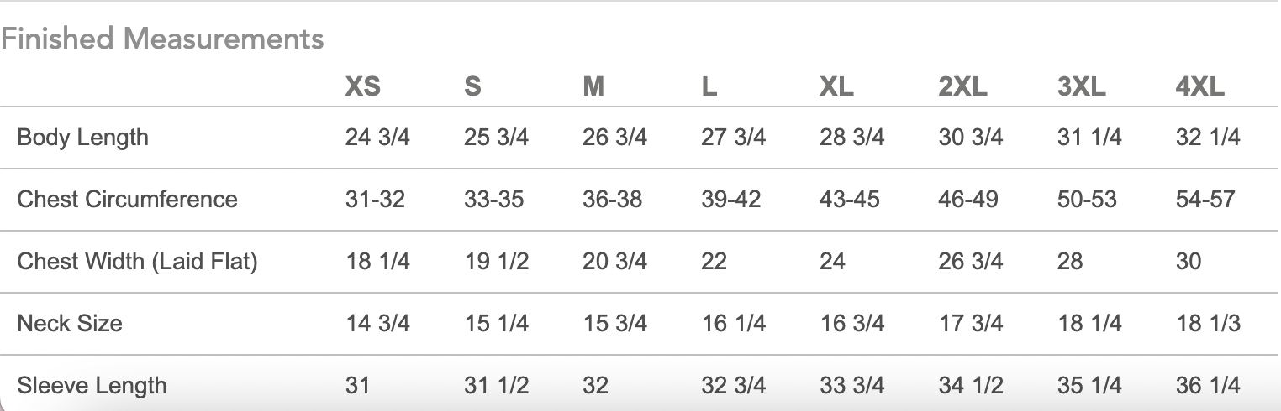This screenshot has width=1281, height=411.
Task: Select Neck Size value 15 3/4
Action: (614, 323)
